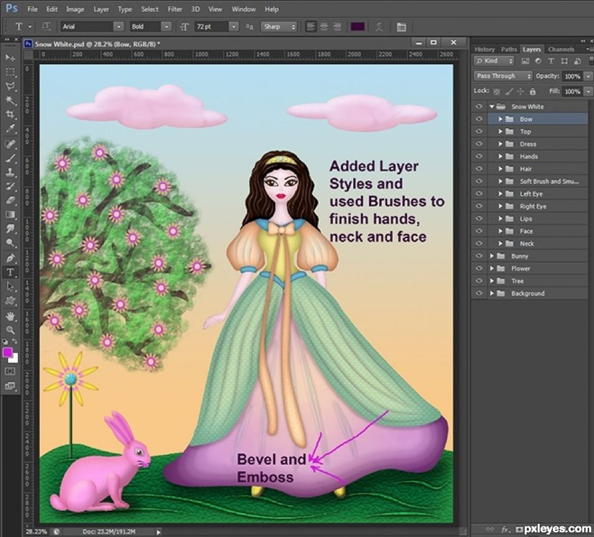Select the Crop tool

(10, 114)
